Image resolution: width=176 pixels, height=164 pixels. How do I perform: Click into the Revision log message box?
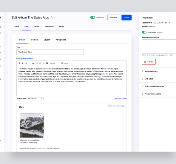tap(159, 46)
